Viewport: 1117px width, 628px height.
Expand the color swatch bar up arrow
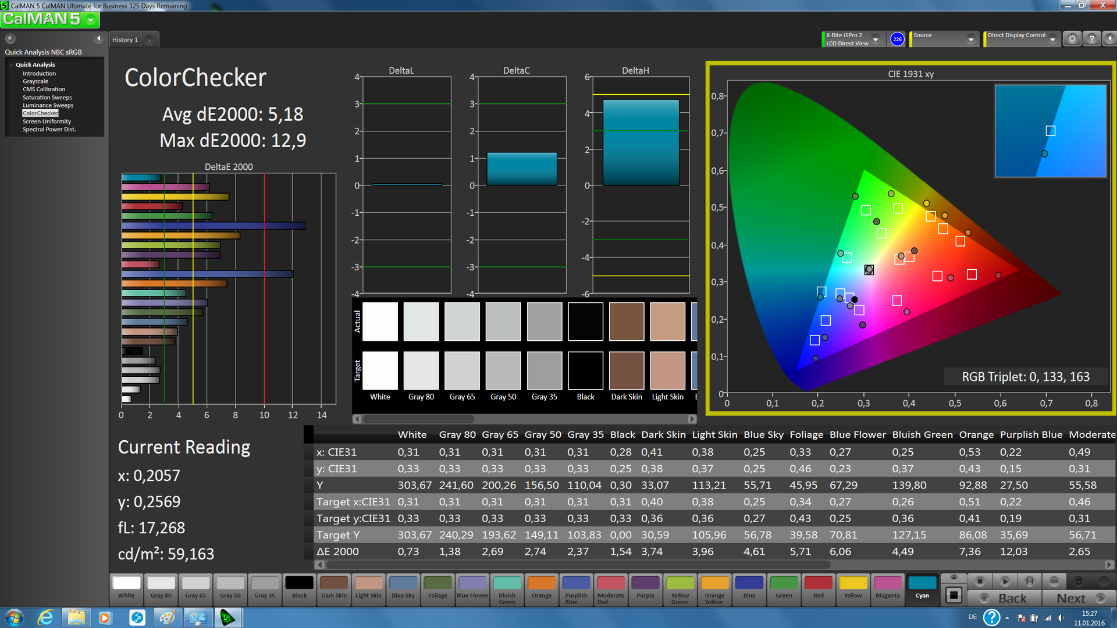(x=953, y=577)
